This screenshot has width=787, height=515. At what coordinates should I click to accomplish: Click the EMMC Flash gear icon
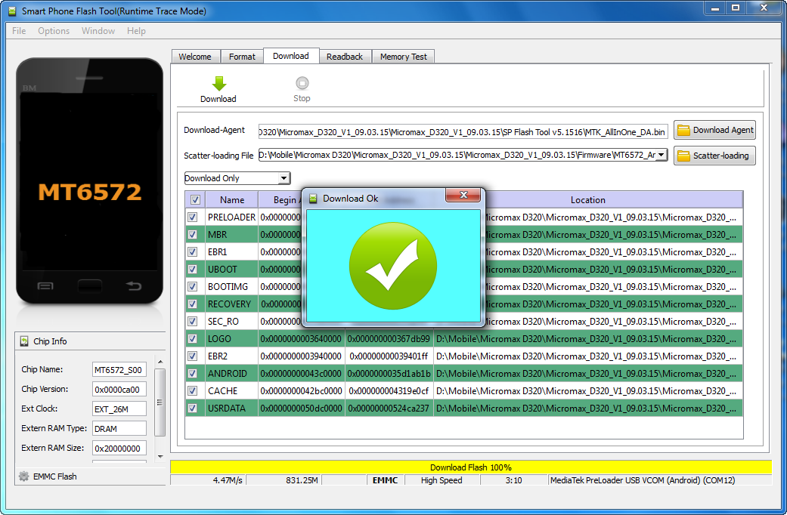(24, 476)
